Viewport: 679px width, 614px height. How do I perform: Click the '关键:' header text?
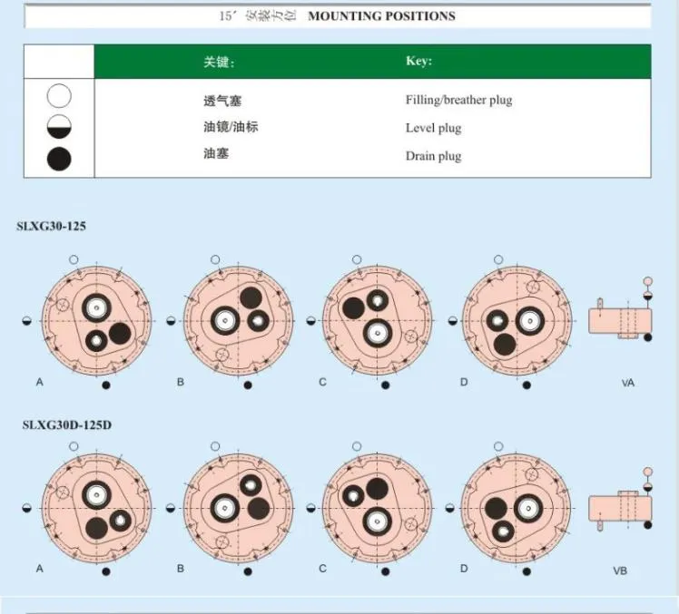pyautogui.click(x=219, y=63)
